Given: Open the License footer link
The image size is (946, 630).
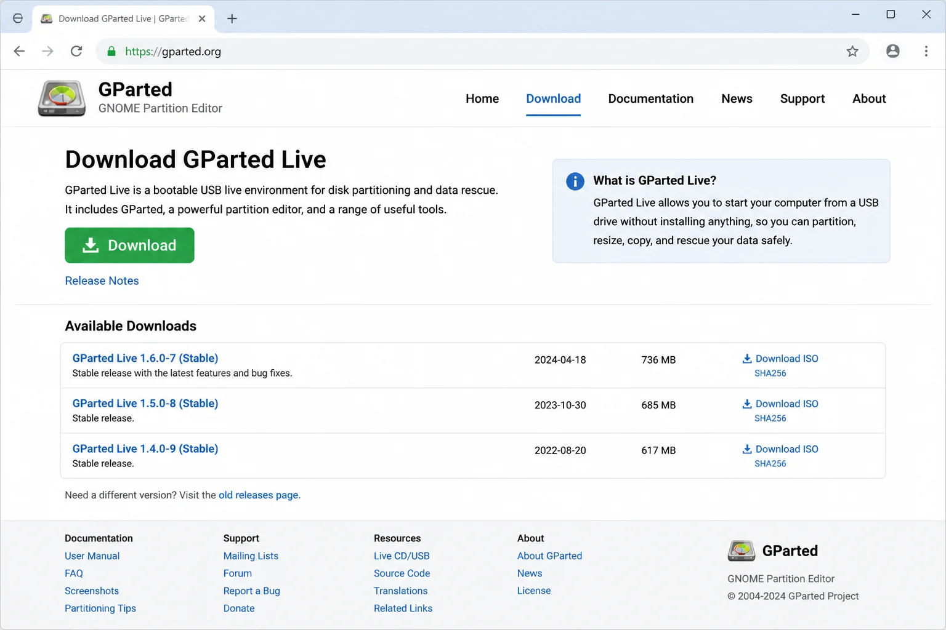Looking at the screenshot, I should point(534,591).
